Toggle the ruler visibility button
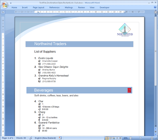Viewport: 158px width, 140px height. pyautogui.click(x=155, y=12)
